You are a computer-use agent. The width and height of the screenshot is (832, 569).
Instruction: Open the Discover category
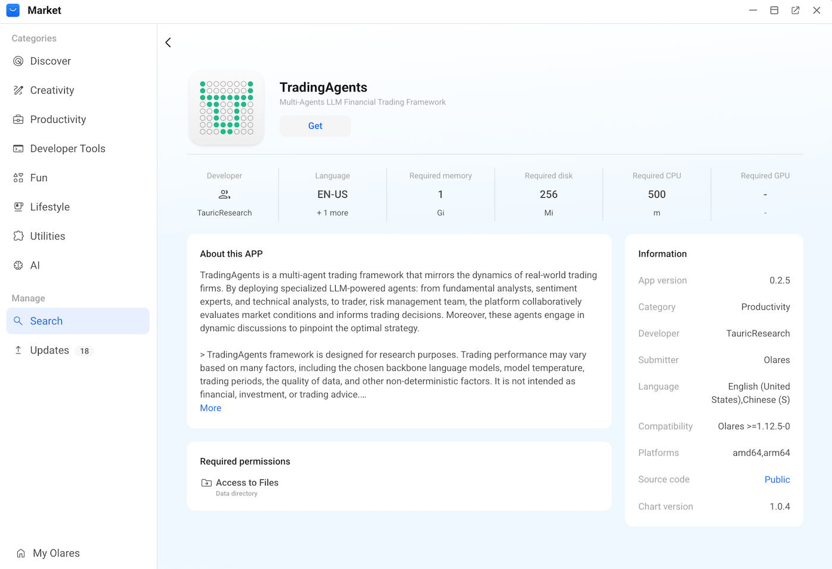pyautogui.click(x=78, y=61)
